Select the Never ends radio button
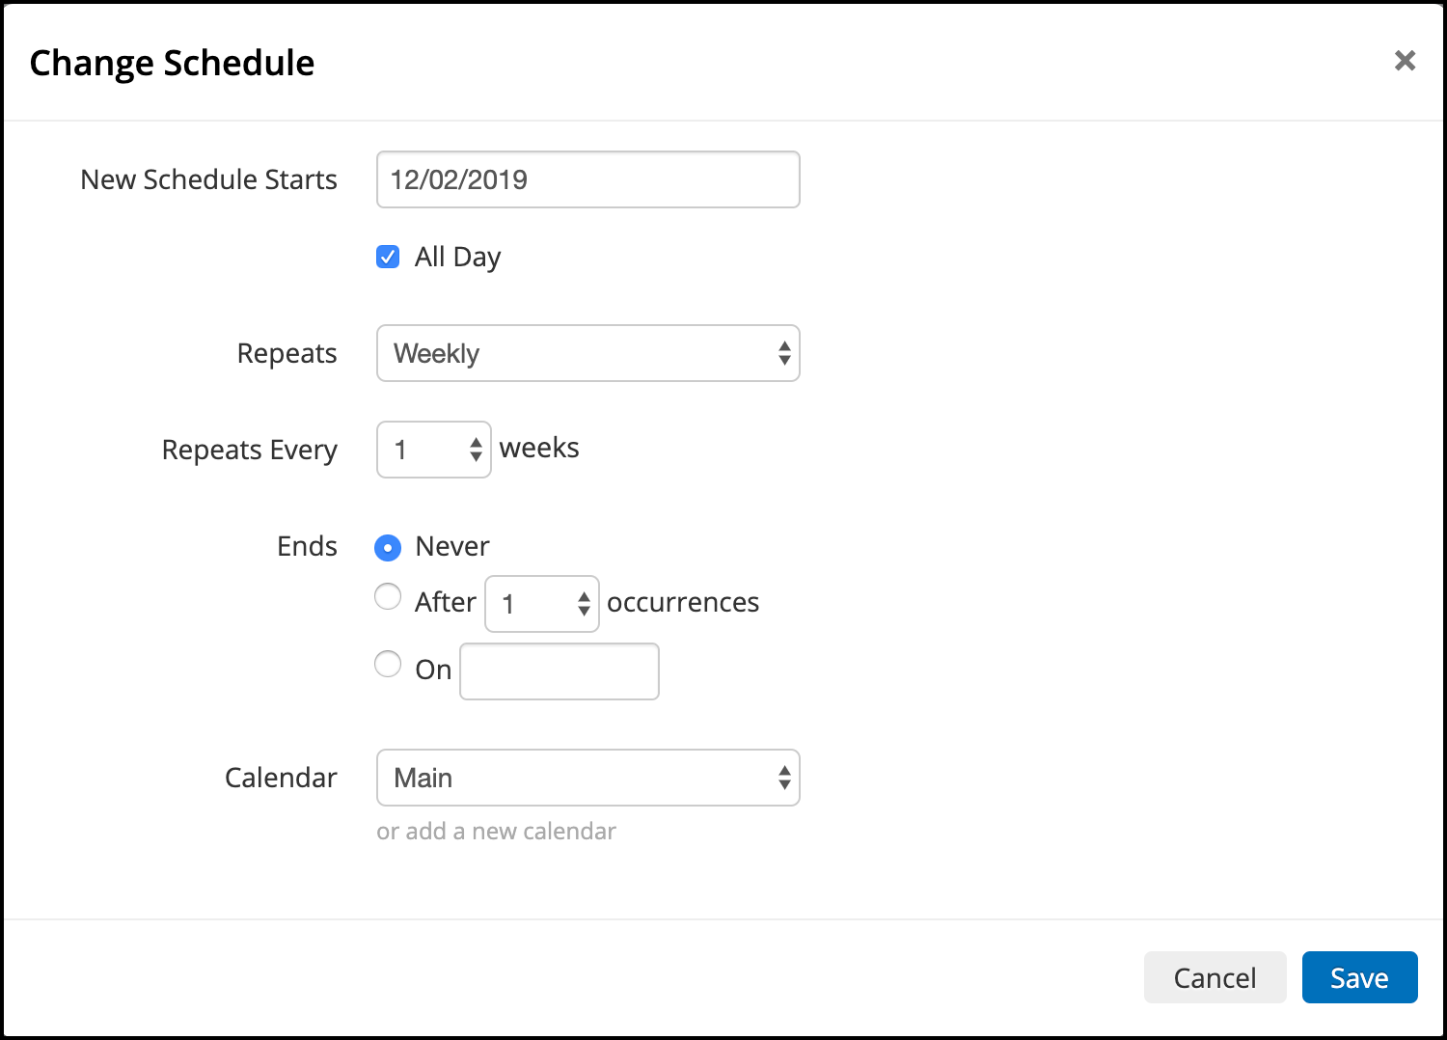 click(x=388, y=548)
